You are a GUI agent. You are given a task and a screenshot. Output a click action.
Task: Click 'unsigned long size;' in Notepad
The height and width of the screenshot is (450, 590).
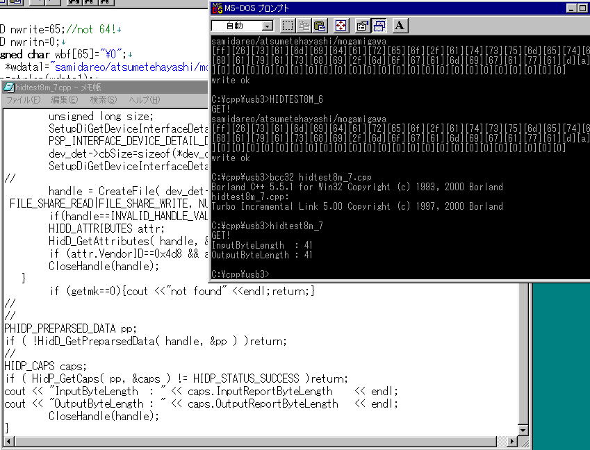101,116
